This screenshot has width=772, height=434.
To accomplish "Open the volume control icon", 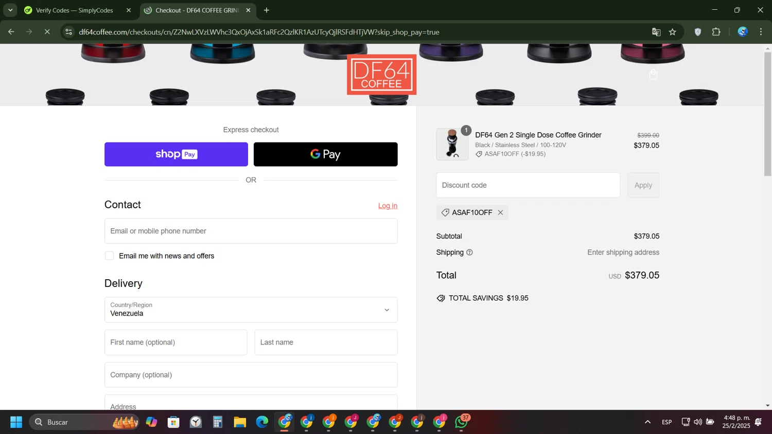I will click(x=698, y=422).
